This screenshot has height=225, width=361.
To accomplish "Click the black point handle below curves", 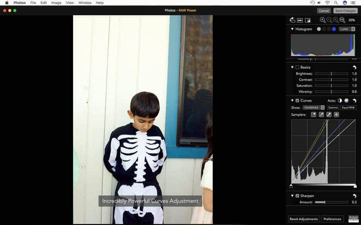I will 291,186.
